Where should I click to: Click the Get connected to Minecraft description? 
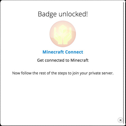pos(63,60)
